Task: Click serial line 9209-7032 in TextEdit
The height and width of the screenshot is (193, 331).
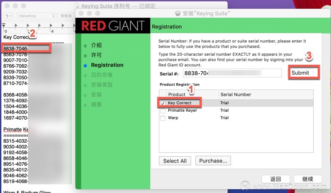Action: point(15,72)
